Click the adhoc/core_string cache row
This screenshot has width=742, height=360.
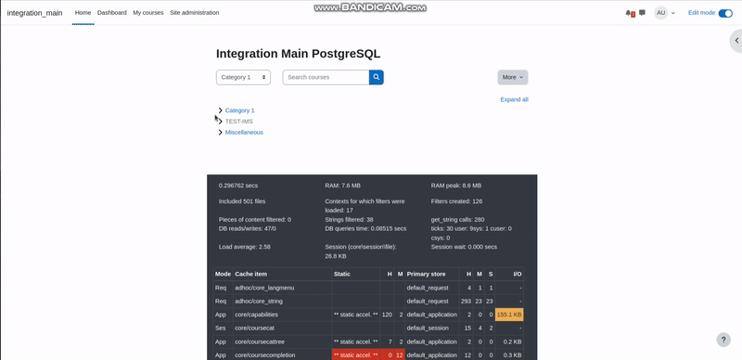point(368,301)
